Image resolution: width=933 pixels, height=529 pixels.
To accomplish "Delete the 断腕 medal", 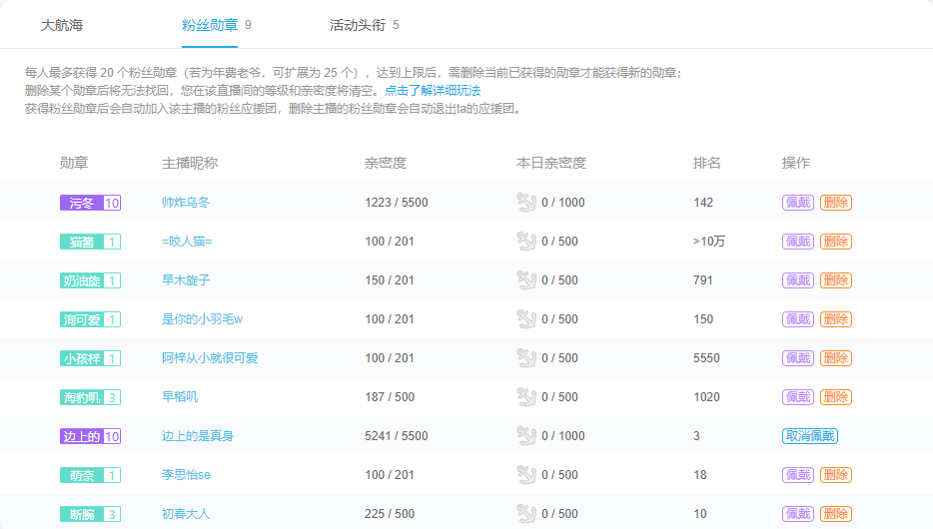I will coord(836,514).
